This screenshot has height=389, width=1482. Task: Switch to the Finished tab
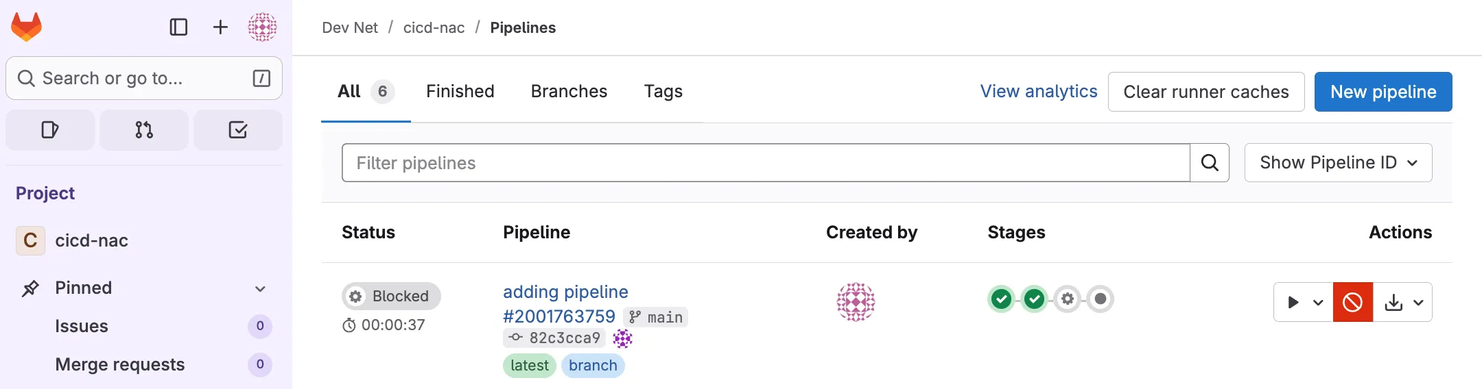[460, 91]
